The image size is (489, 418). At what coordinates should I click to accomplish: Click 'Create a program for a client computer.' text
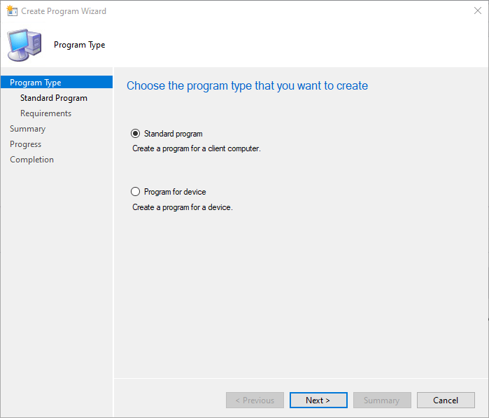click(x=197, y=148)
